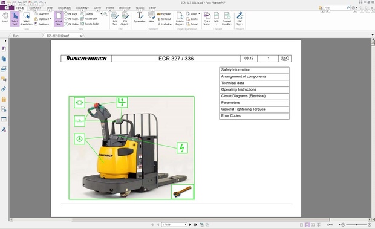Open Arrangement of components link

(254, 77)
